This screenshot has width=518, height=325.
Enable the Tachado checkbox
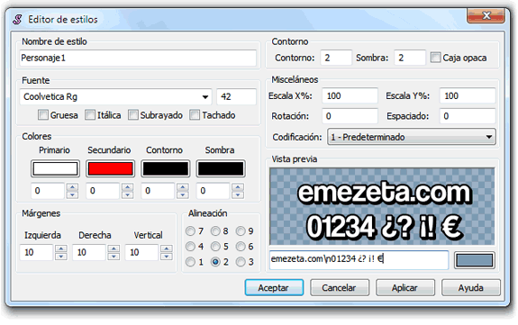[x=195, y=115]
